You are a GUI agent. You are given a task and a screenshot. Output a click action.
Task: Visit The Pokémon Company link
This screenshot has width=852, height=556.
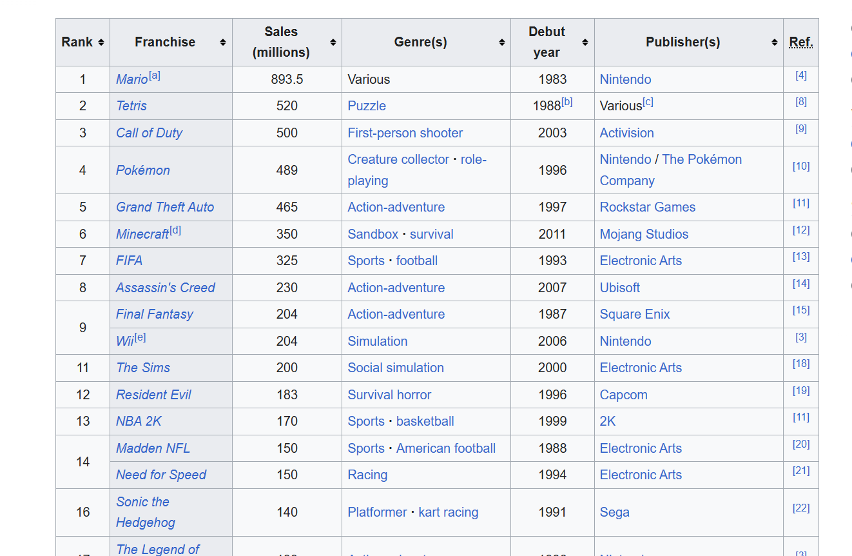(x=701, y=159)
